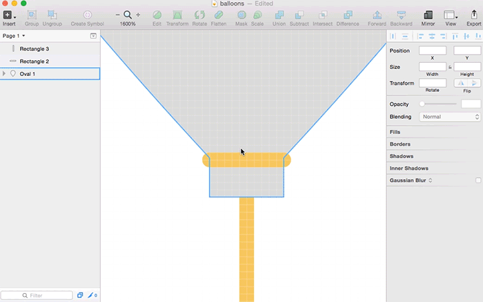
Task: Click the Flatten toolbar icon
Action: 219,15
